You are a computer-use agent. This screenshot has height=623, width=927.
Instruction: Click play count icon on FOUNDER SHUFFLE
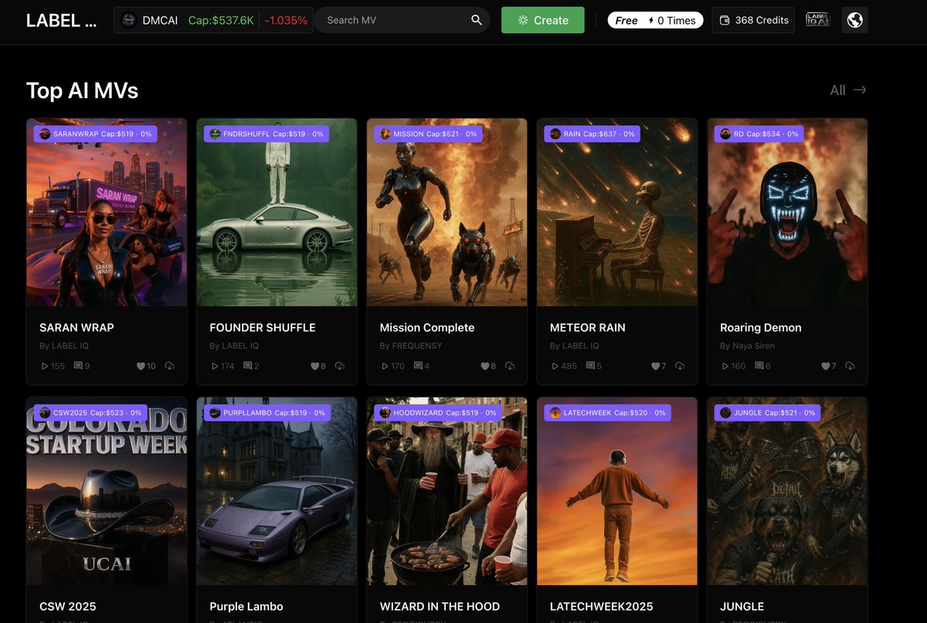(x=214, y=366)
